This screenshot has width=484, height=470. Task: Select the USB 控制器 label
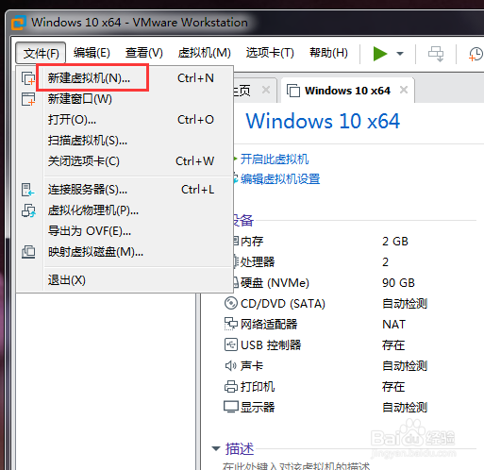click(x=271, y=345)
